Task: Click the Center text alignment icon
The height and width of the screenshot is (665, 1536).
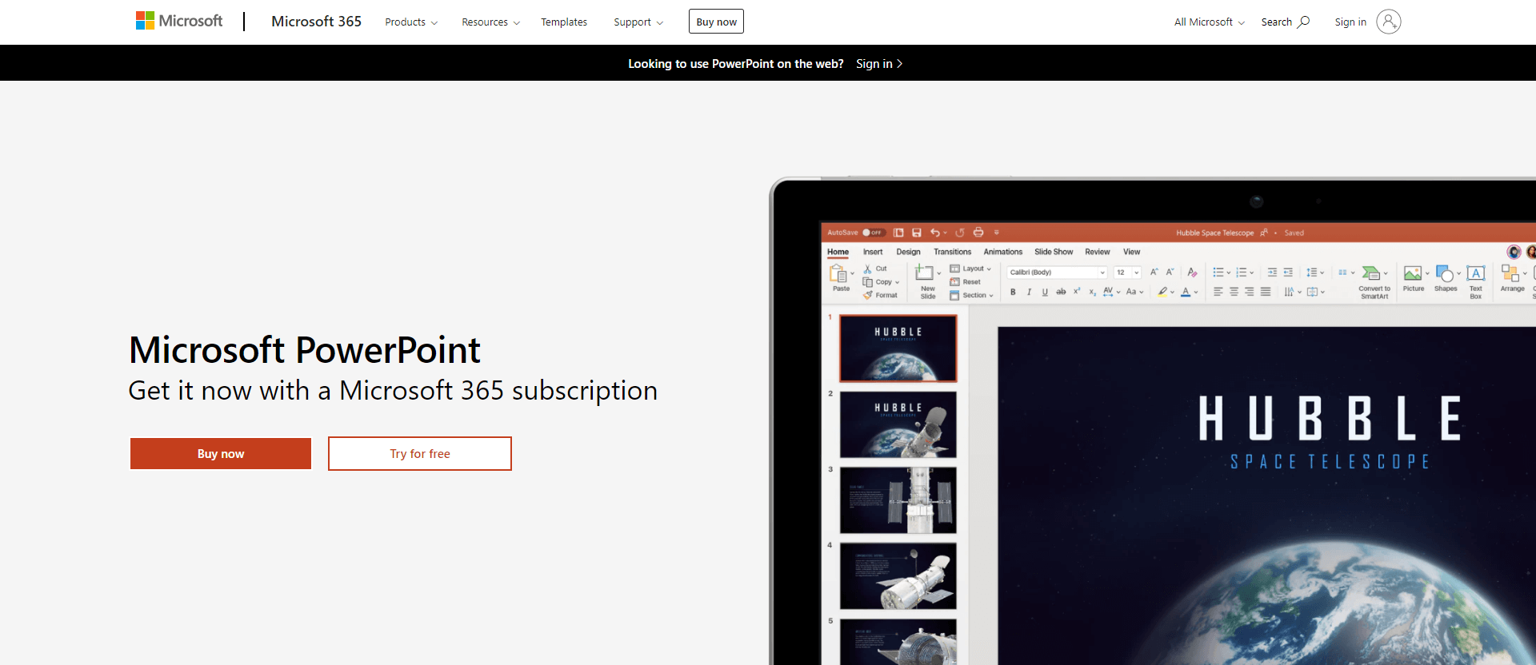Action: click(x=1234, y=292)
